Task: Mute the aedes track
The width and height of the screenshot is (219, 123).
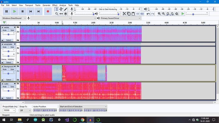Action: click(5, 30)
